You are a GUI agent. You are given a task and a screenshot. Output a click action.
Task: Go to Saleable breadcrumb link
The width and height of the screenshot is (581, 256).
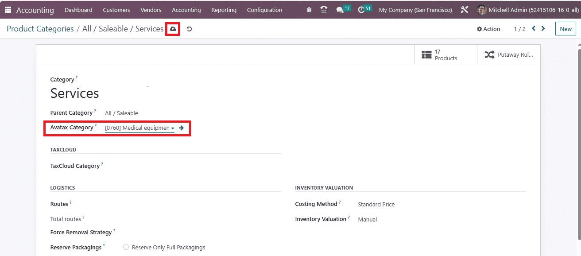[x=113, y=29]
